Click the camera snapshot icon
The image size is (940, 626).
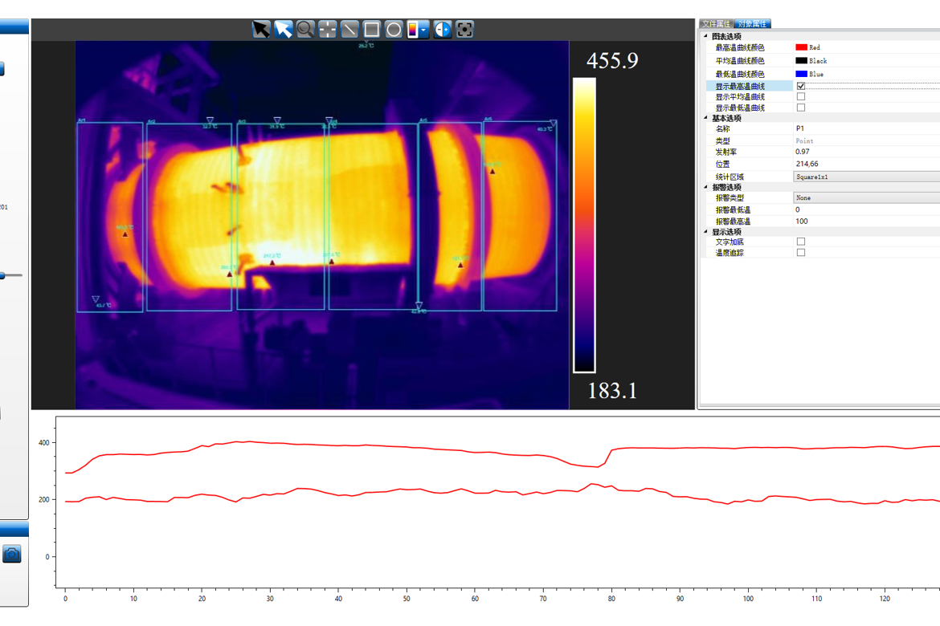pos(12,555)
